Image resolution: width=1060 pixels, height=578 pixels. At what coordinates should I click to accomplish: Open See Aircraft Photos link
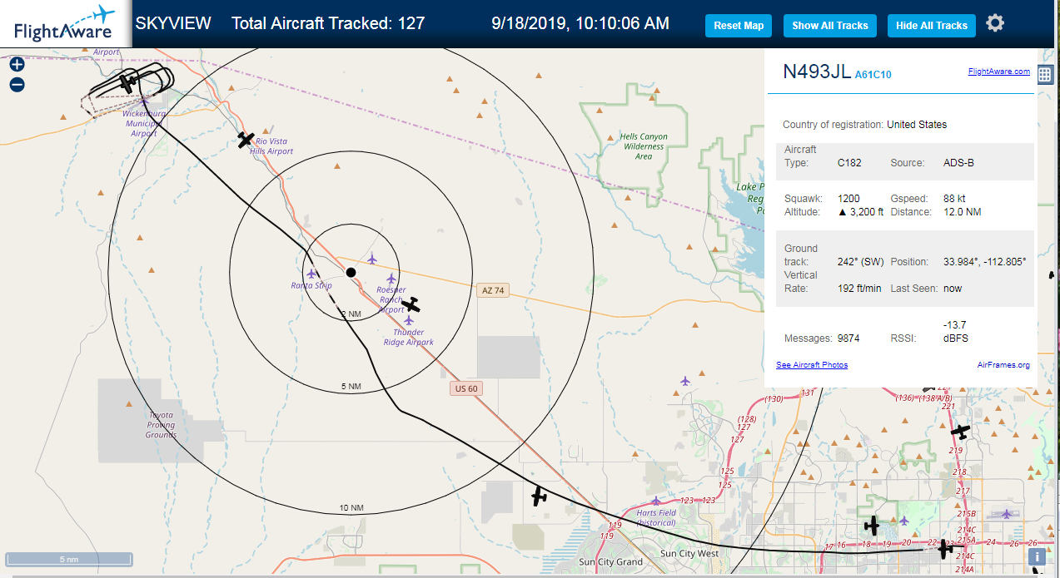coord(812,365)
